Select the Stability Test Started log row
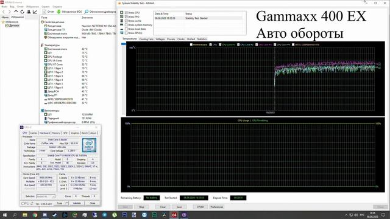Image resolution: width=390 pixels, height=219 pixels. [x=198, y=18]
